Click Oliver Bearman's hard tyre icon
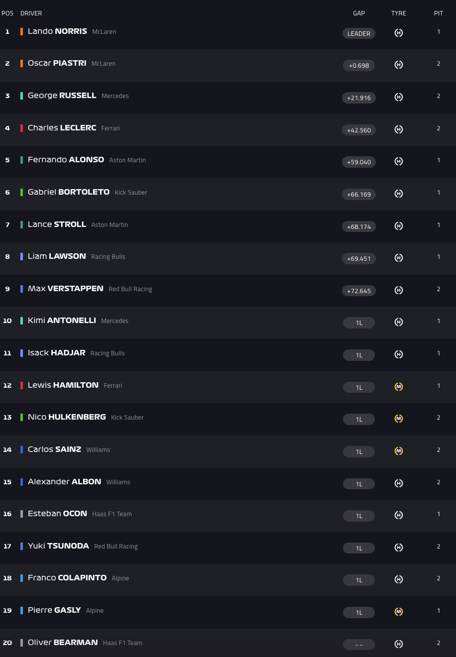 pos(399,644)
